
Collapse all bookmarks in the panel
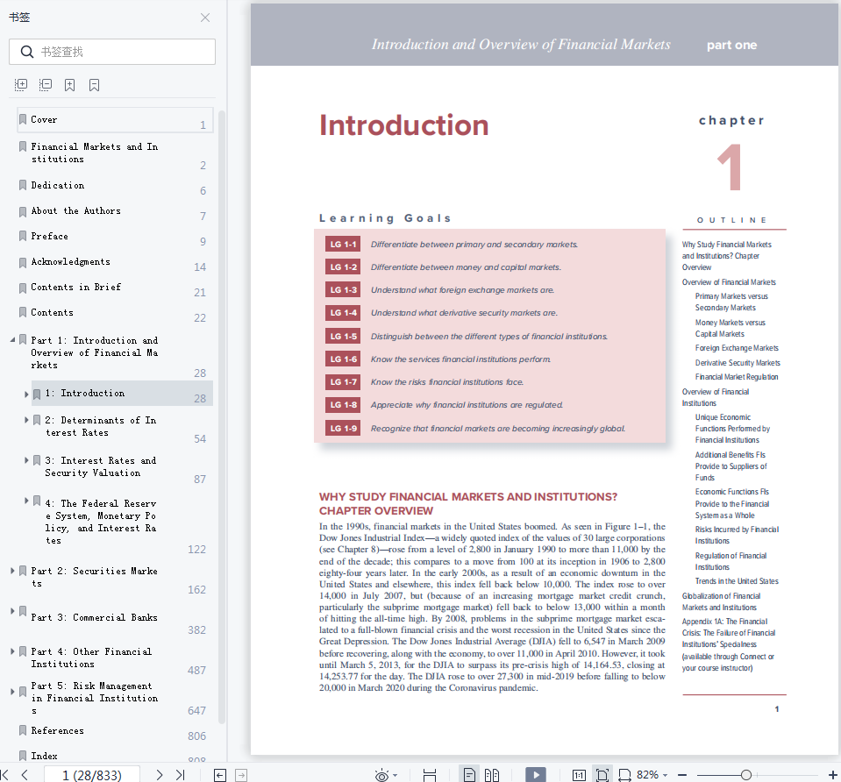click(46, 85)
